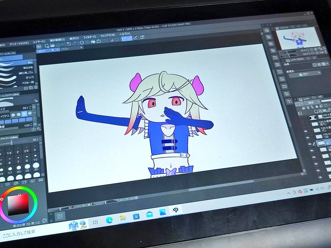Image resolution: width=331 pixels, height=248 pixels.
Task: Click the create new sub tool icon
Action: [x=26, y=88]
